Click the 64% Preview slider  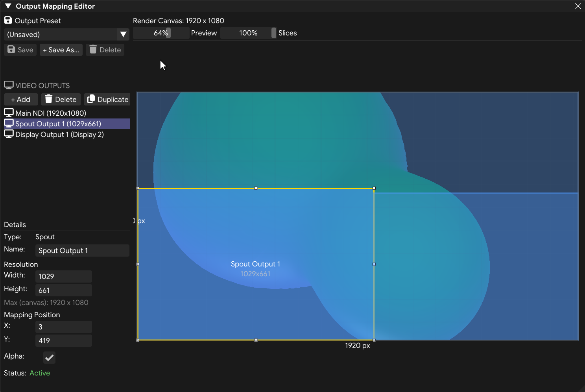161,33
